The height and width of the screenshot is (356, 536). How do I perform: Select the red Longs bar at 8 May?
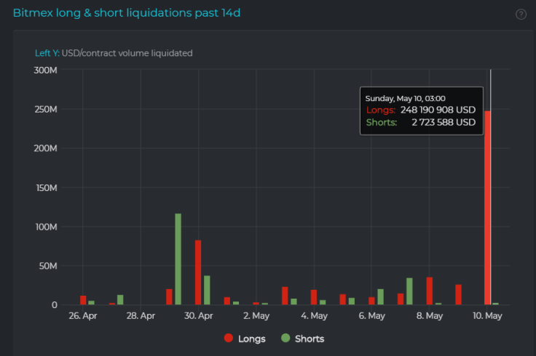[430, 291]
